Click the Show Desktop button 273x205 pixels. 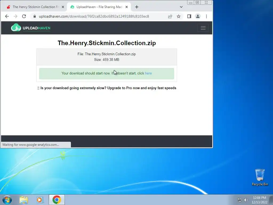[x=271, y=200]
